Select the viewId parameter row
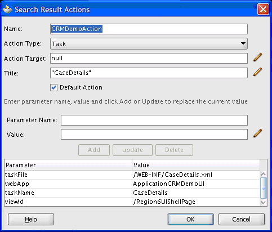Image resolution: width=272 pixels, height=232 pixels. pos(132,202)
